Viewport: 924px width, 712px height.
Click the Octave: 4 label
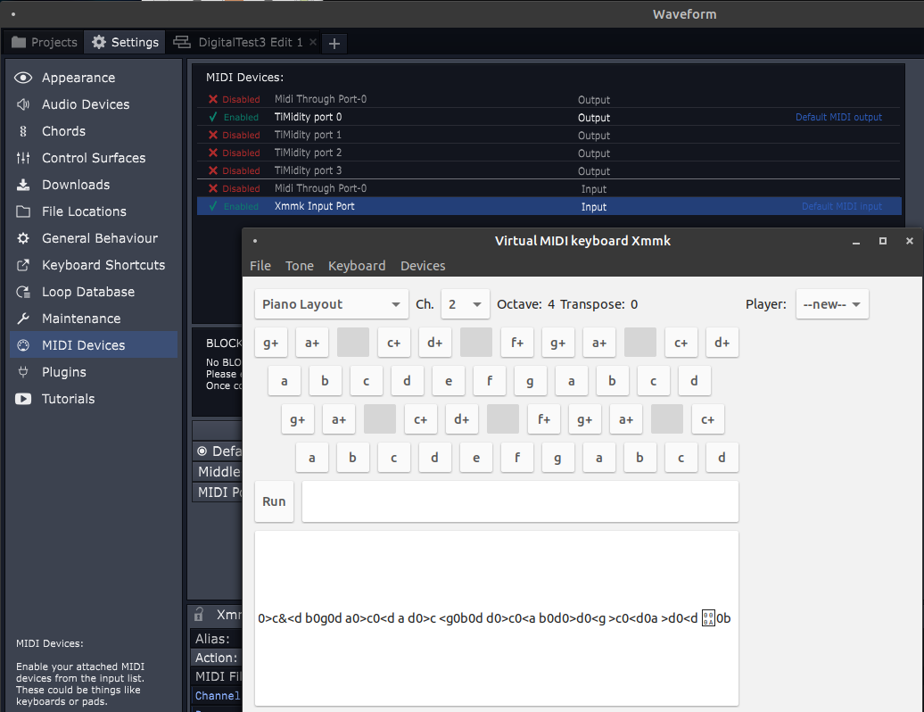pos(525,304)
